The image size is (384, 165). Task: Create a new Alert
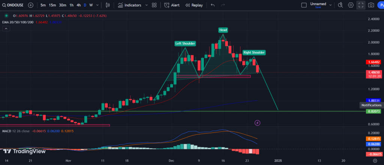point(172,5)
